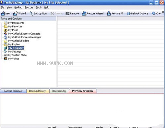Open the Backup menu
The image size is (165, 128).
tap(18, 8)
